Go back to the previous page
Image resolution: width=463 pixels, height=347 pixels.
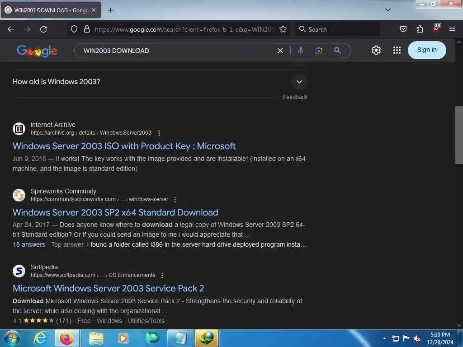(x=11, y=29)
